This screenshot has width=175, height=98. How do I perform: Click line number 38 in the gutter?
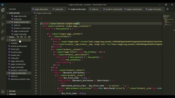(36, 70)
